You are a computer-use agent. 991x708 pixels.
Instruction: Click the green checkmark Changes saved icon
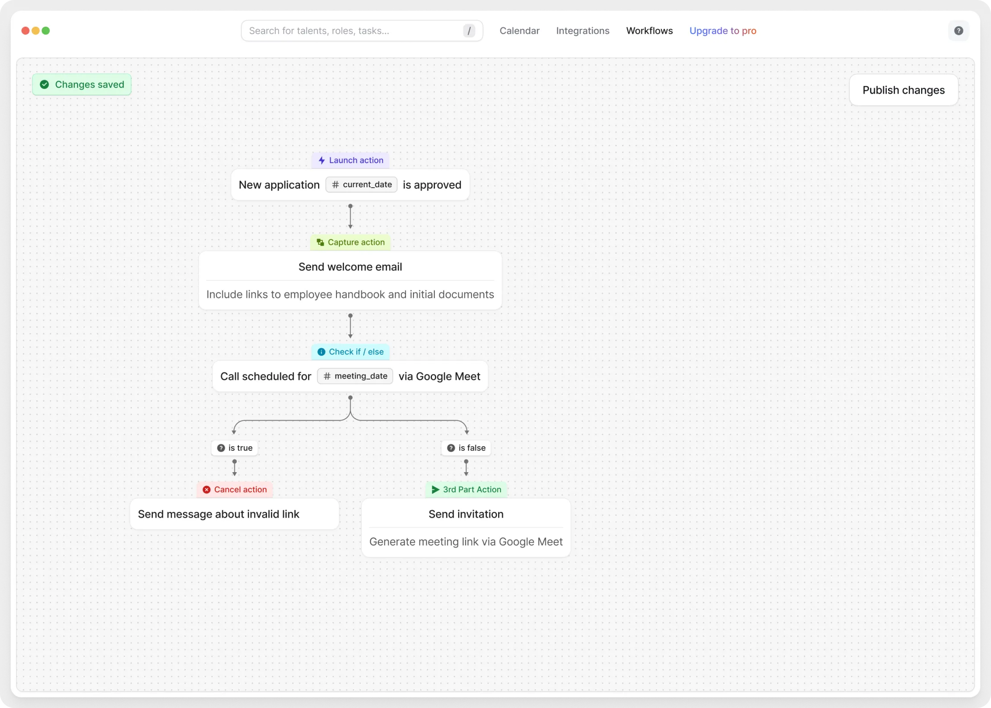pyautogui.click(x=45, y=85)
